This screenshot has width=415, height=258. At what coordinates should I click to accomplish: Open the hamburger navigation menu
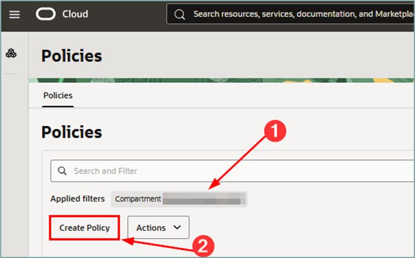pyautogui.click(x=14, y=14)
